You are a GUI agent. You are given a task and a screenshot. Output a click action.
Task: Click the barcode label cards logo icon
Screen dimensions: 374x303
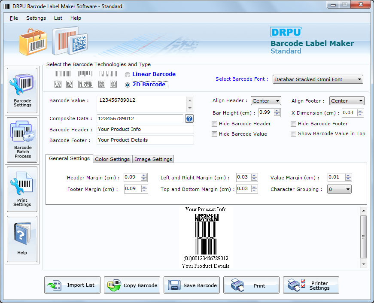(x=70, y=41)
